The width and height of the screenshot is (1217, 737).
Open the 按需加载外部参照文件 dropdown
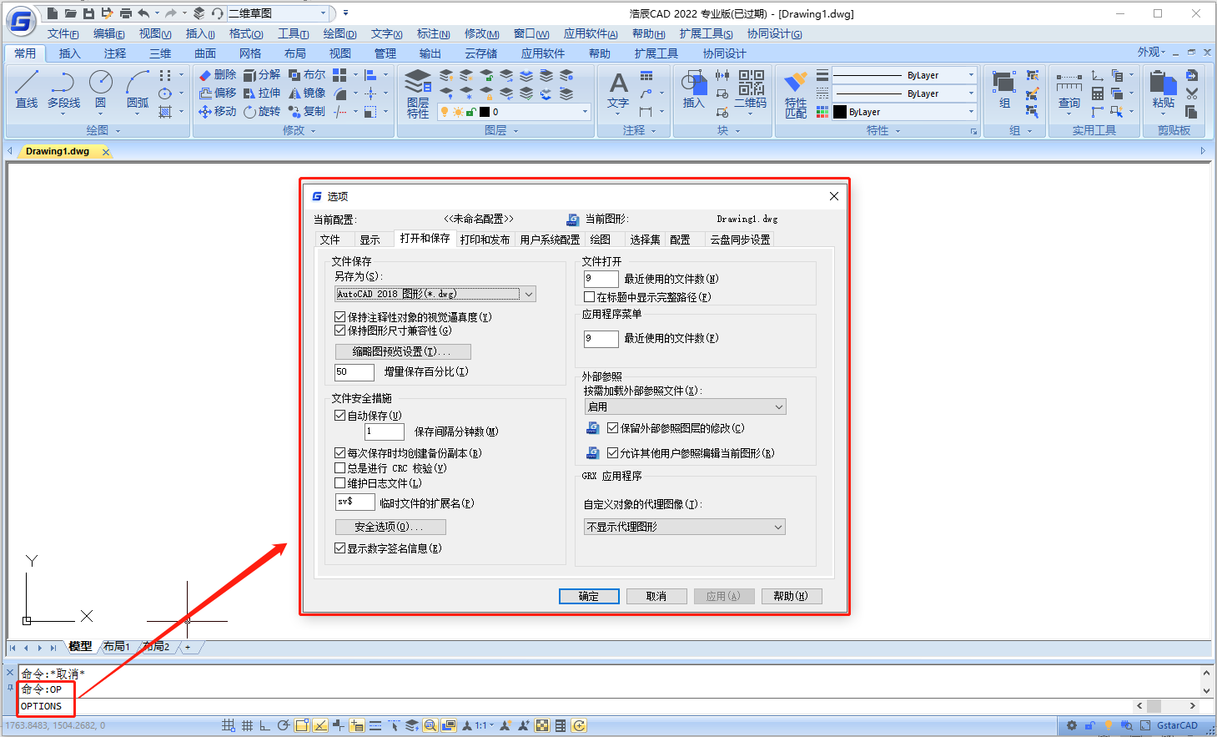pos(685,406)
